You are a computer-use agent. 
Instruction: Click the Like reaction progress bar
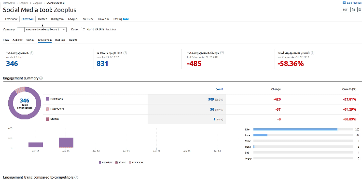[x=304, y=129]
